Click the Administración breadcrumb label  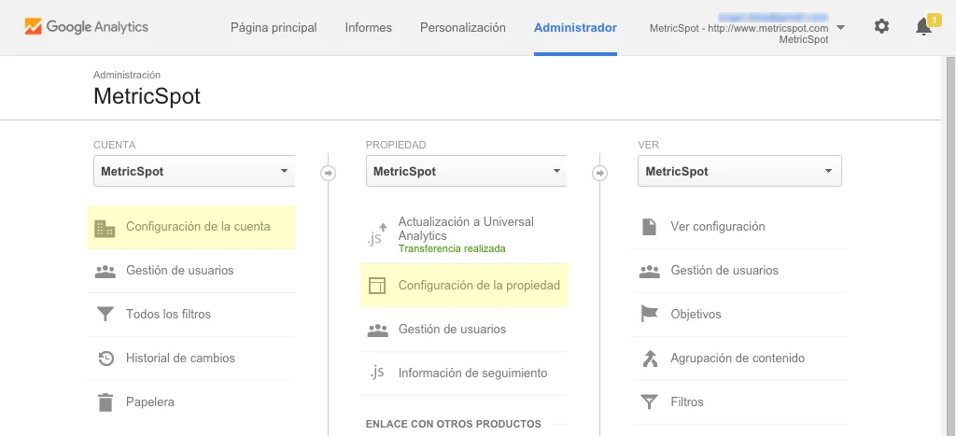click(127, 75)
